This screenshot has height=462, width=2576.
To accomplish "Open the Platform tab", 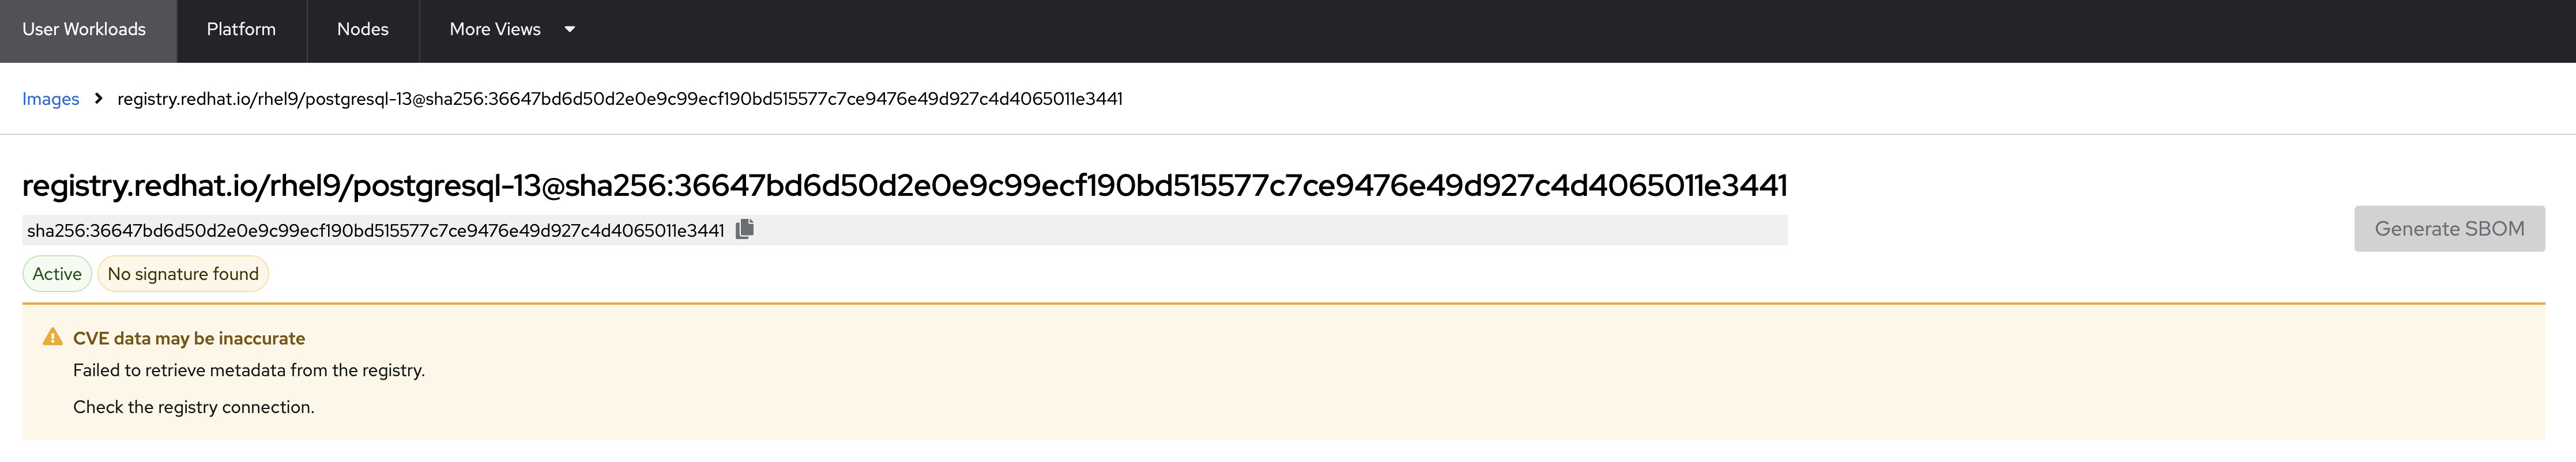I will point(241,30).
